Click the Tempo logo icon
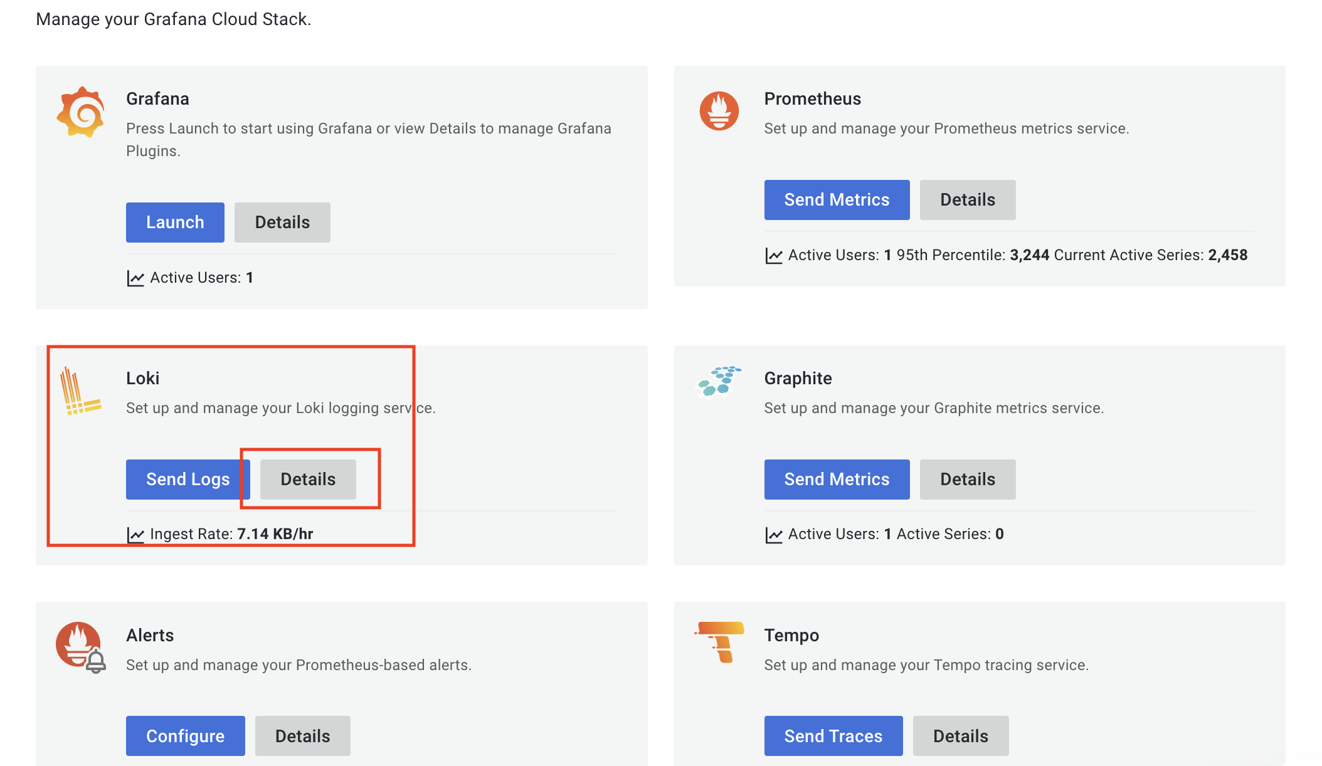This screenshot has height=766, width=1322. click(x=720, y=641)
